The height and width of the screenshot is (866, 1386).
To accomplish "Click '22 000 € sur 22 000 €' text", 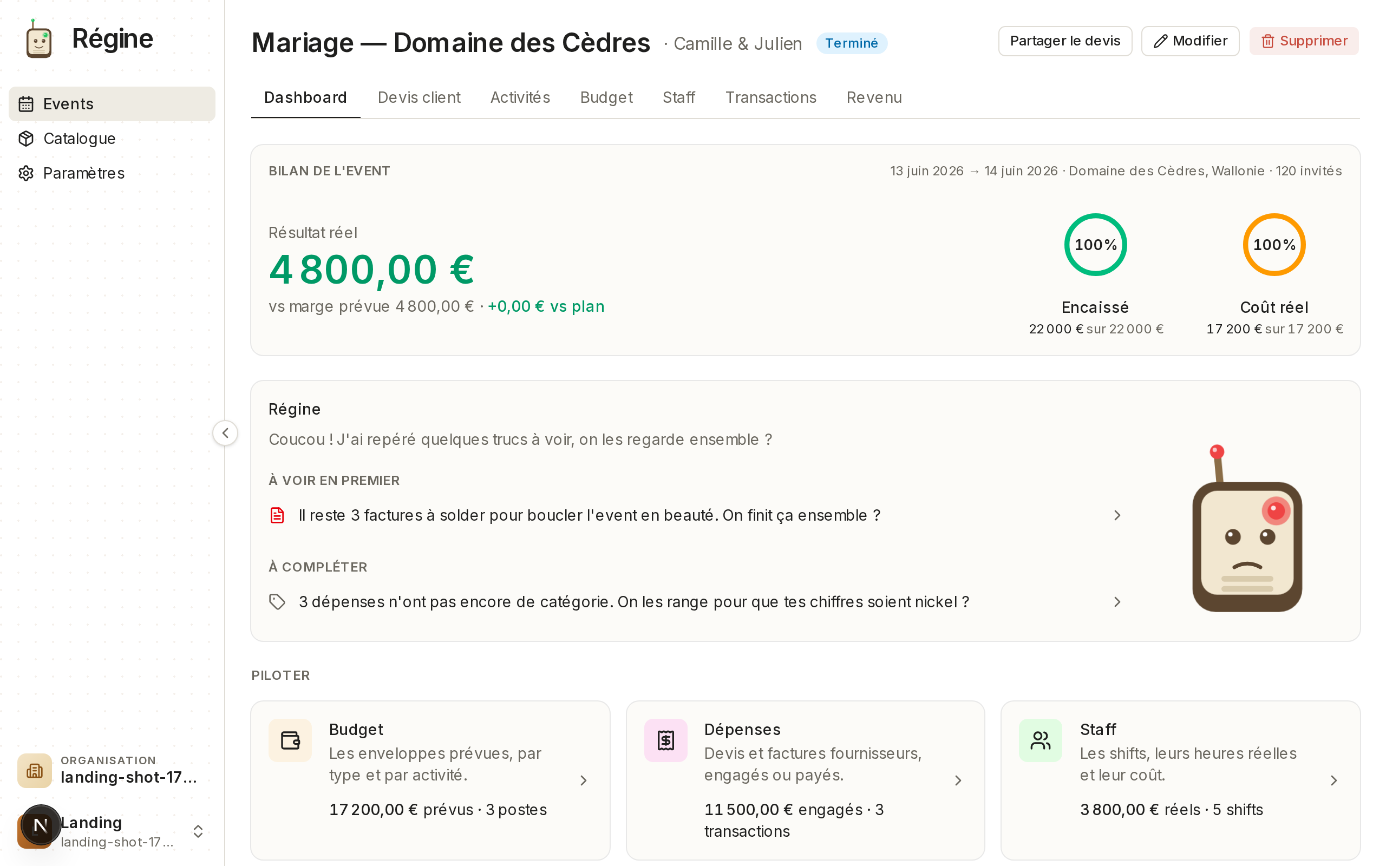I will pos(1096,329).
